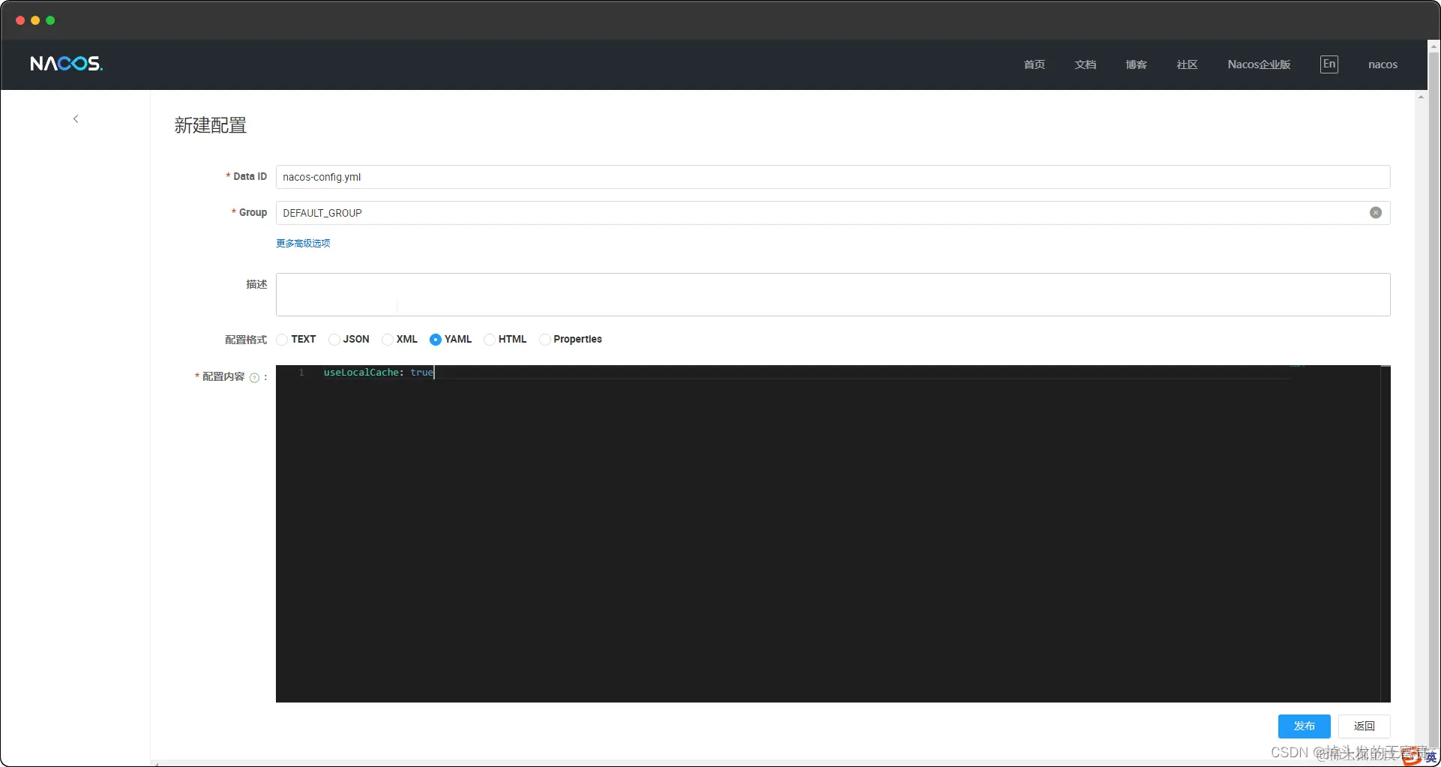
Task: Publish the configuration with 发布
Action: [x=1305, y=726]
